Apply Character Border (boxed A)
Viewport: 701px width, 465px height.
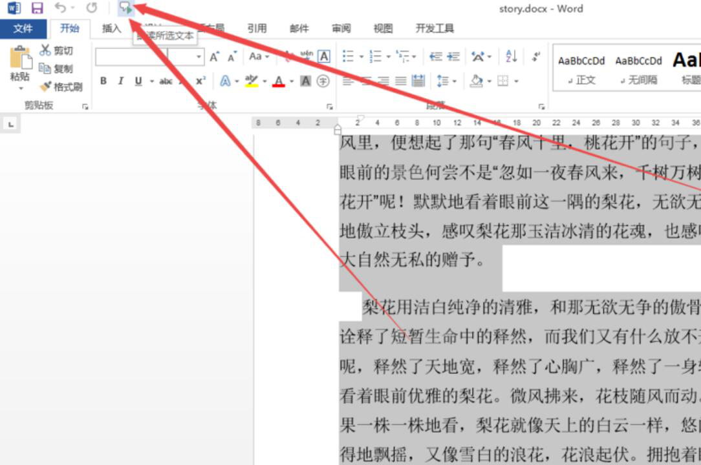click(x=324, y=56)
